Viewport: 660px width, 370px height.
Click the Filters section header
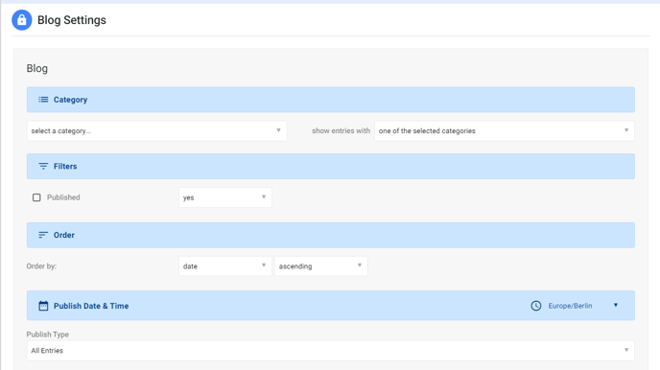point(330,166)
